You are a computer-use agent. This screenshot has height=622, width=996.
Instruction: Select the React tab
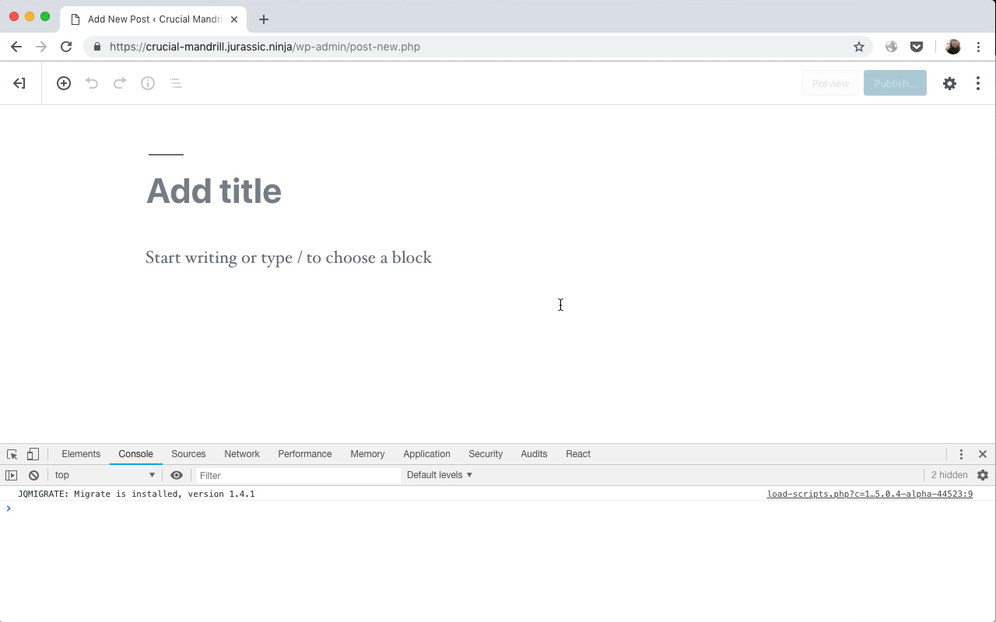(578, 454)
